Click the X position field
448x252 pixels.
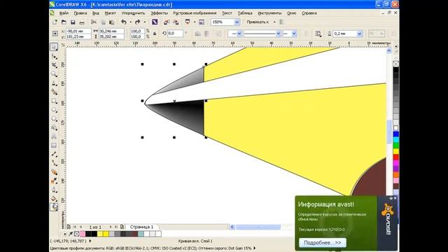(78, 31)
